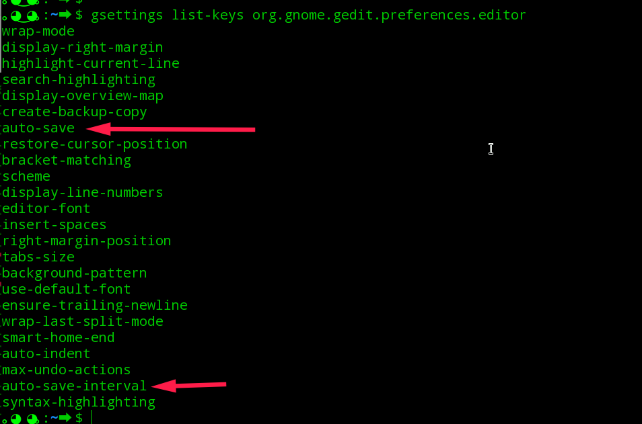Click the wrap-mode output line
The height and width of the screenshot is (424, 642).
coord(38,32)
